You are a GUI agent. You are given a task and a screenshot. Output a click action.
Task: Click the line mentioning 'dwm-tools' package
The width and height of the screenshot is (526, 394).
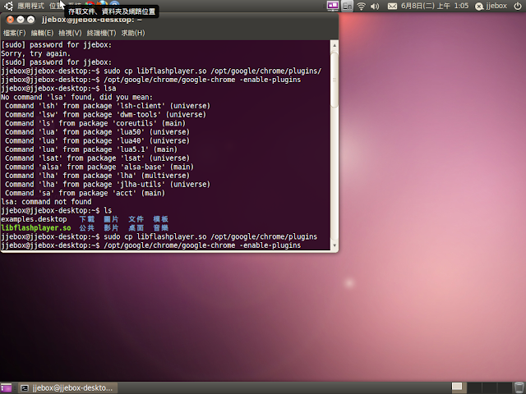pos(105,115)
